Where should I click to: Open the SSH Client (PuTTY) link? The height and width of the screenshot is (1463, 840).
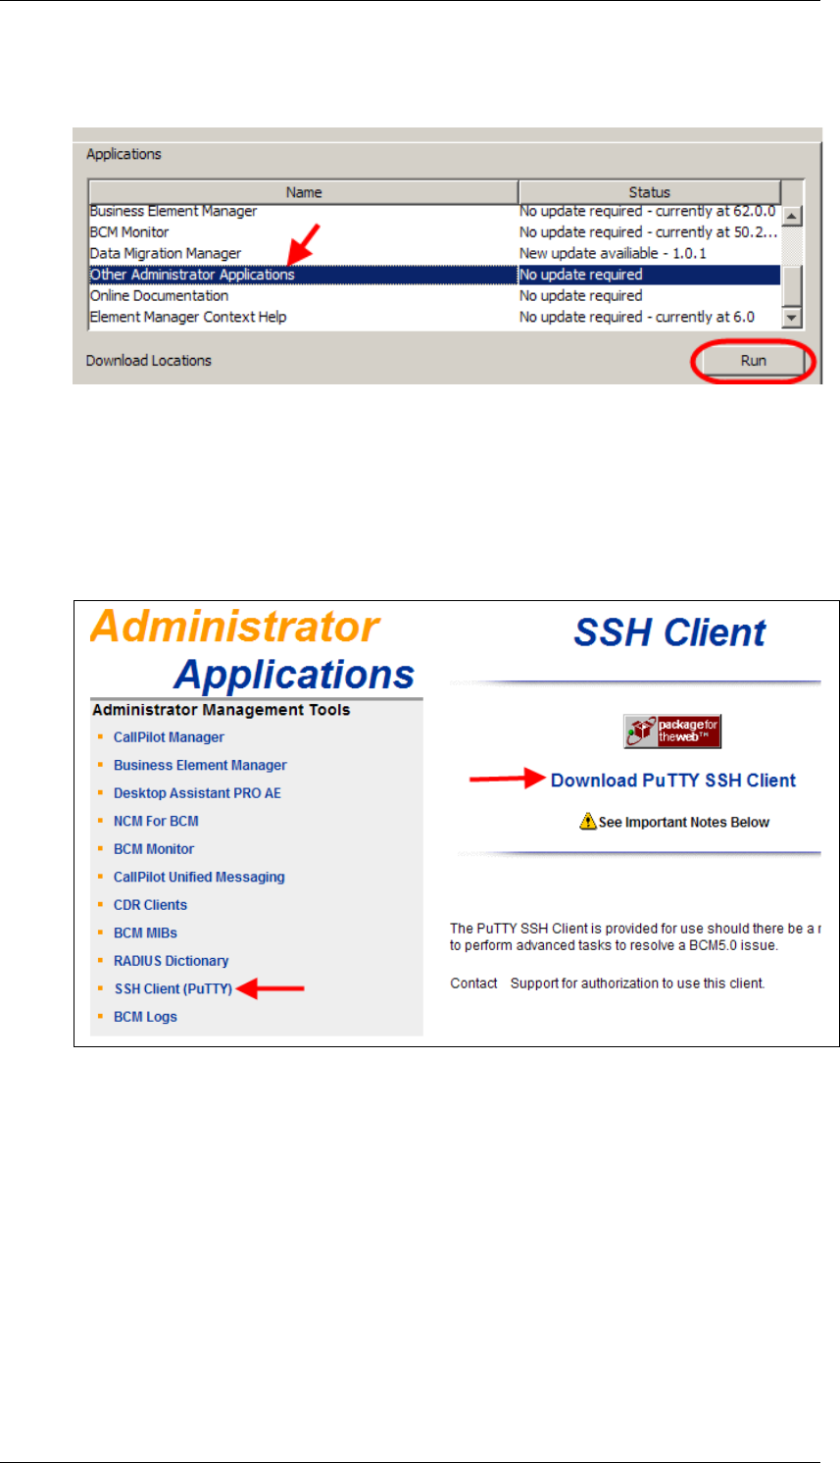tap(173, 988)
